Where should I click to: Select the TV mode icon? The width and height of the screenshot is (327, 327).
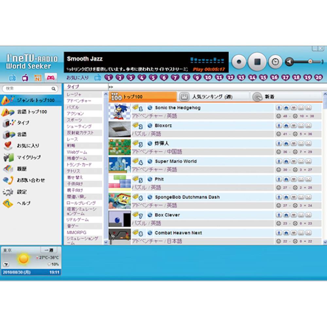pyautogui.click(x=25, y=78)
